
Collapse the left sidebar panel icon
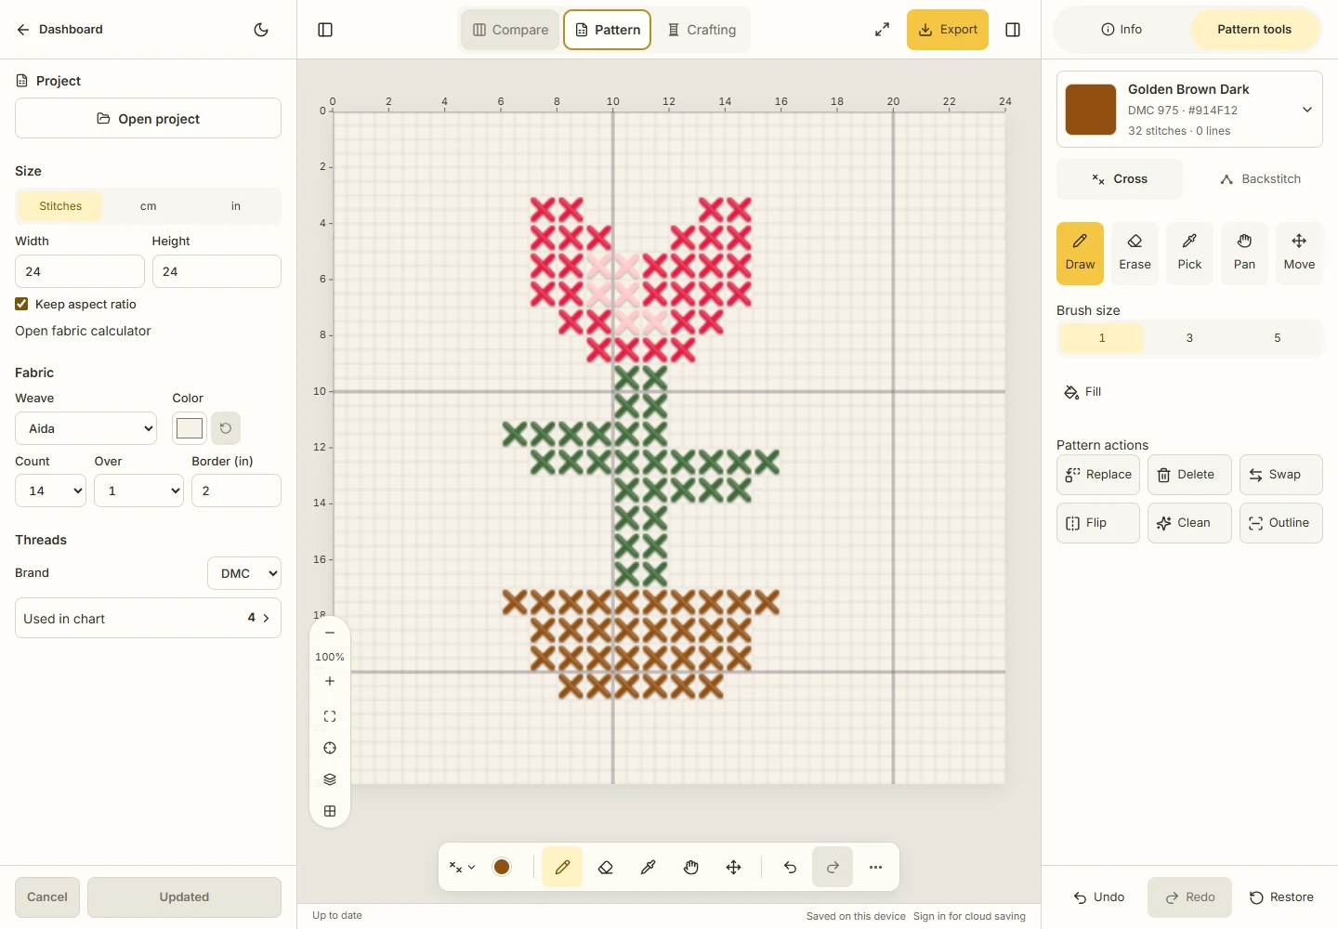325,30
